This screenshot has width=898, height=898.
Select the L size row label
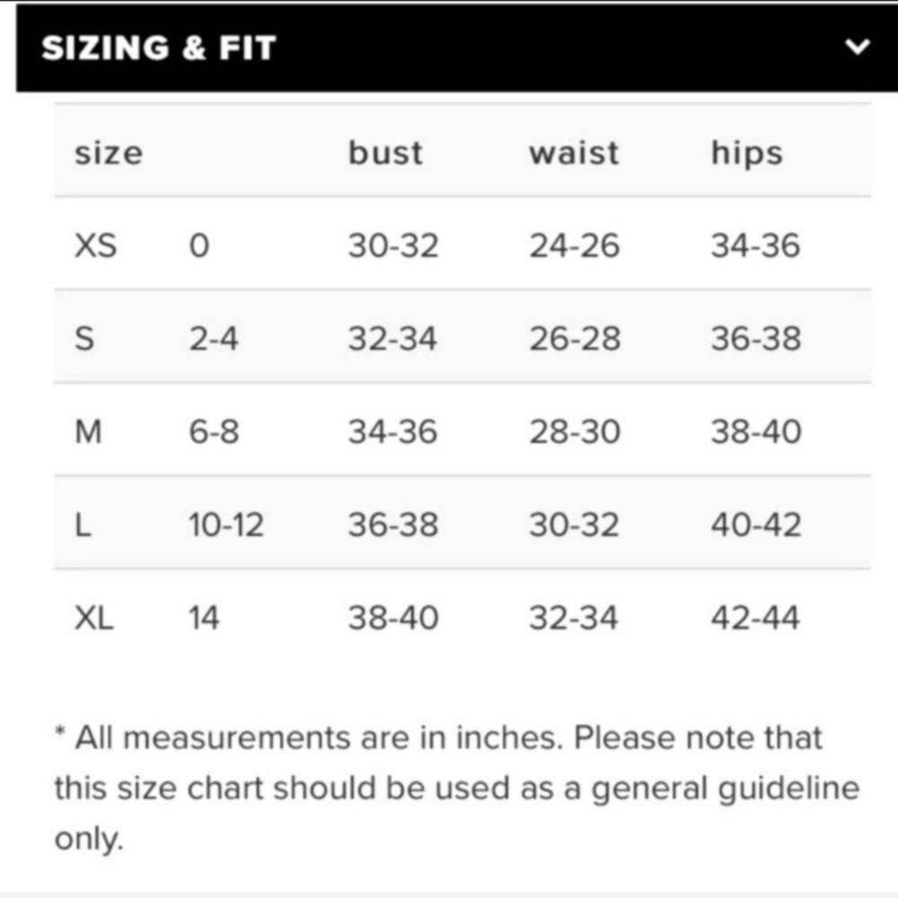click(83, 524)
